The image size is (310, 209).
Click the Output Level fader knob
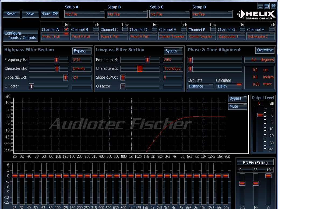point(260,115)
